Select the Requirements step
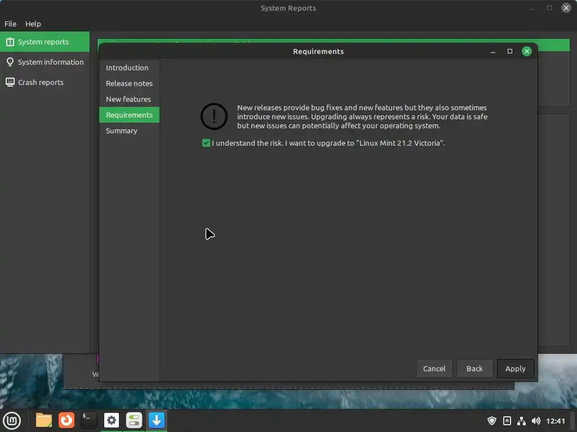 coord(129,115)
